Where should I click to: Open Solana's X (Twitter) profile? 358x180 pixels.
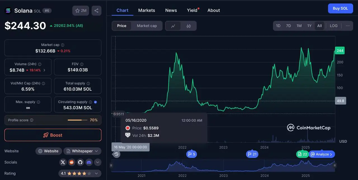pyautogui.click(x=63, y=162)
